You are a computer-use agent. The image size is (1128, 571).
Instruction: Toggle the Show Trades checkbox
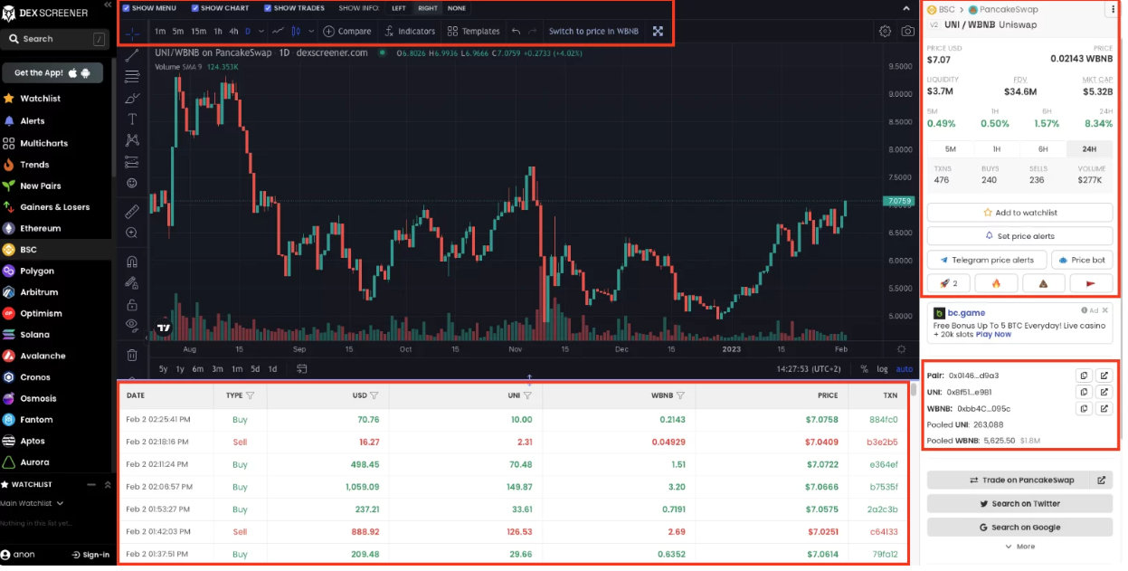(268, 8)
